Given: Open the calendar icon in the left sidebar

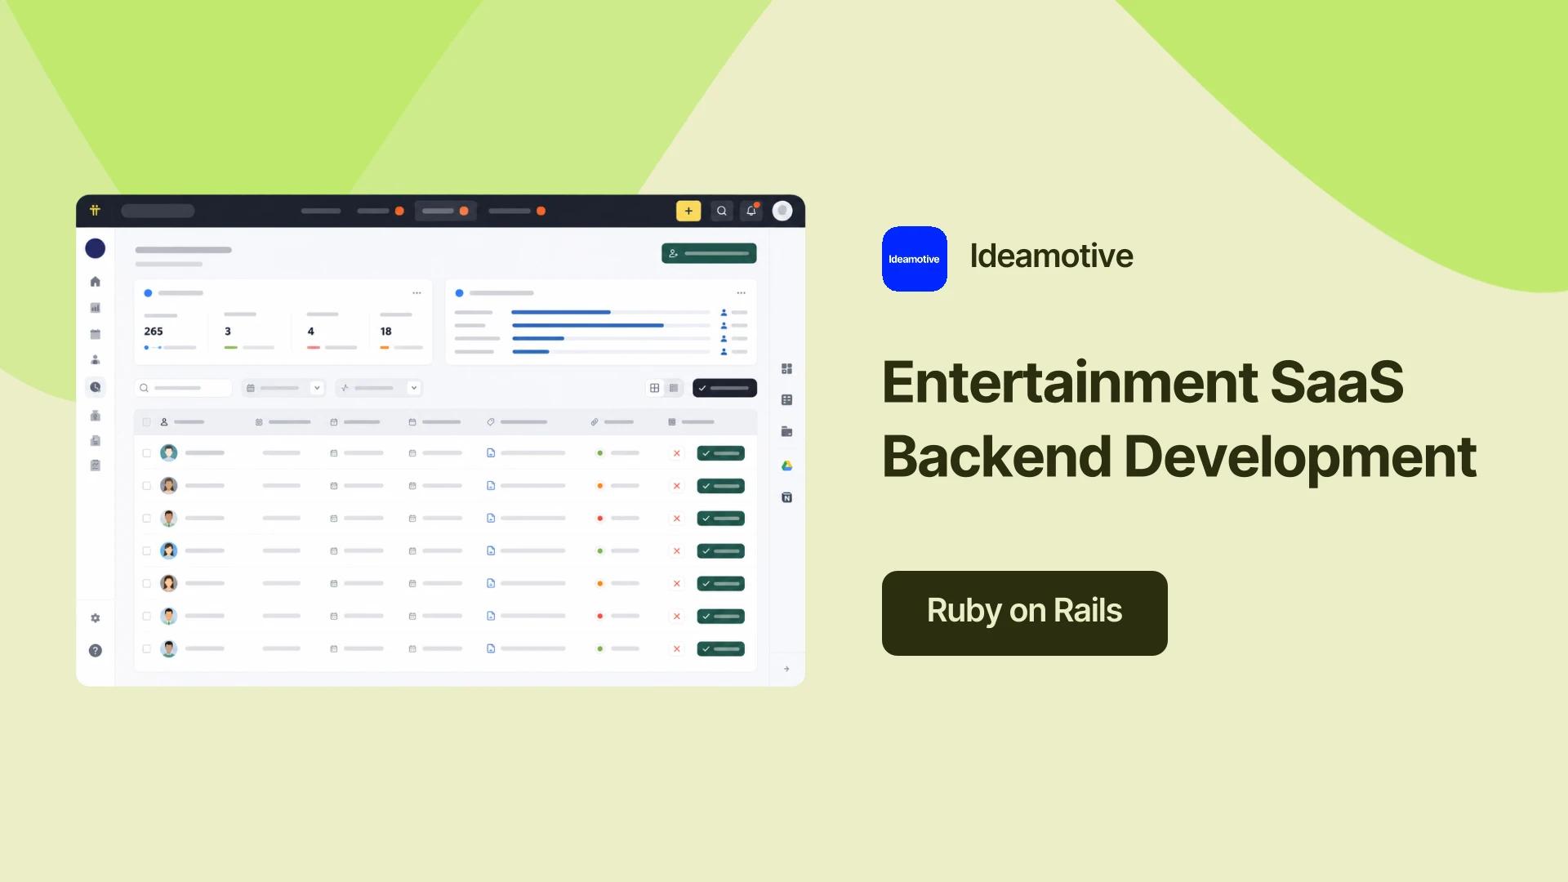Looking at the screenshot, I should (x=96, y=334).
